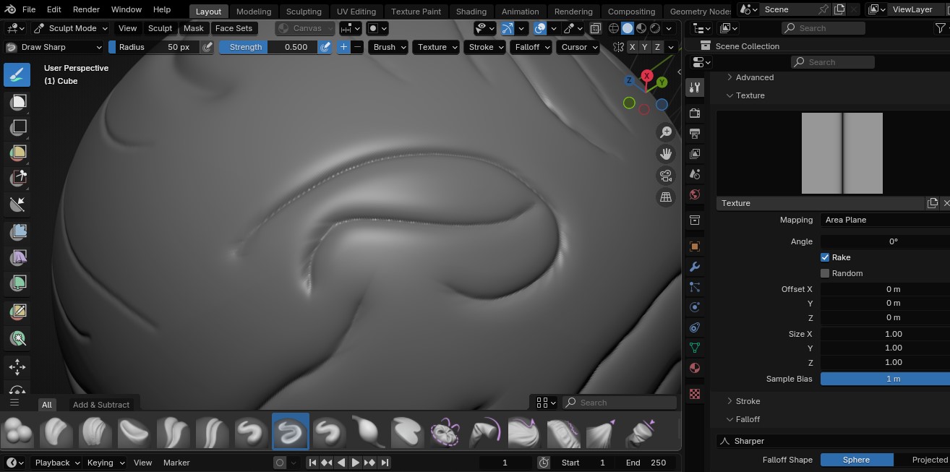Set brush direction to Subtract with minus button
Image resolution: width=950 pixels, height=472 pixels.
[357, 47]
